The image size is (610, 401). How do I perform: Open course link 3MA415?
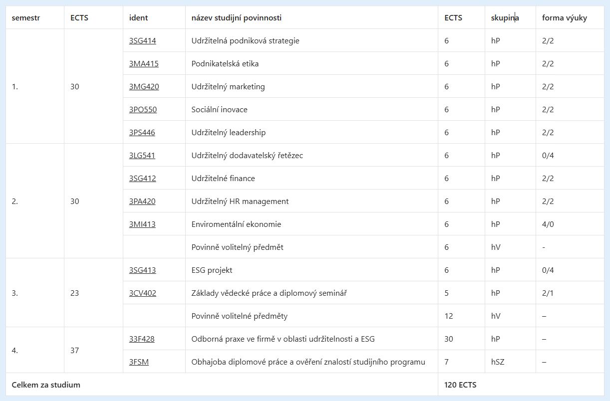144,64
